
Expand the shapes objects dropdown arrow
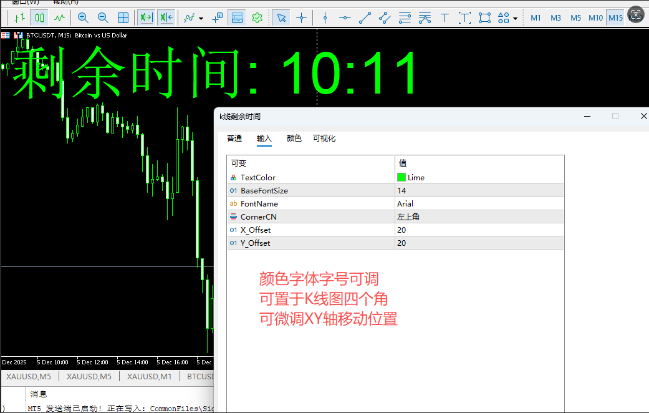click(515, 18)
